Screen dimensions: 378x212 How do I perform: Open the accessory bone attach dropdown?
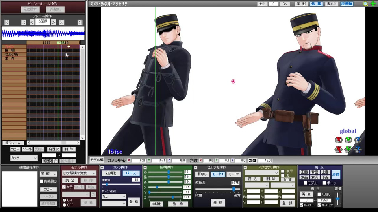[283, 185]
